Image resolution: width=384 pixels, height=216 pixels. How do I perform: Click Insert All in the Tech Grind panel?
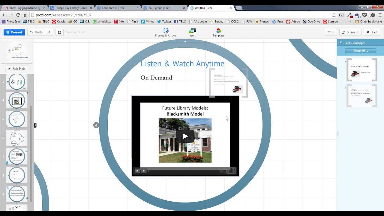360,50
